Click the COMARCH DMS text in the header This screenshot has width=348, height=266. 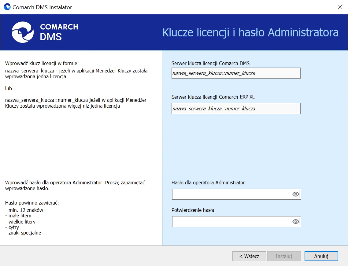pos(59,32)
